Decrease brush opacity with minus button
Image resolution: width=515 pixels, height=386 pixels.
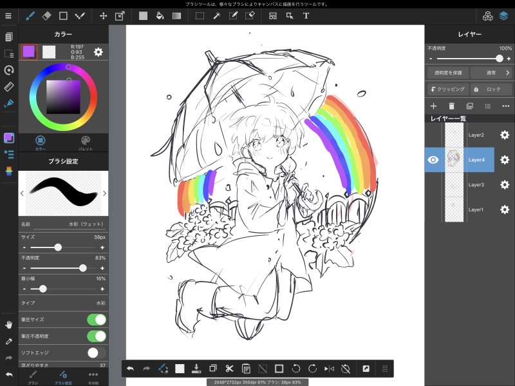click(24, 268)
